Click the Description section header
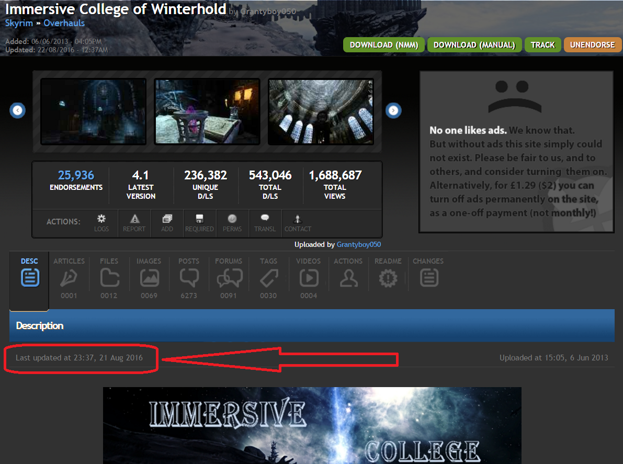This screenshot has width=623, height=464. coord(312,325)
